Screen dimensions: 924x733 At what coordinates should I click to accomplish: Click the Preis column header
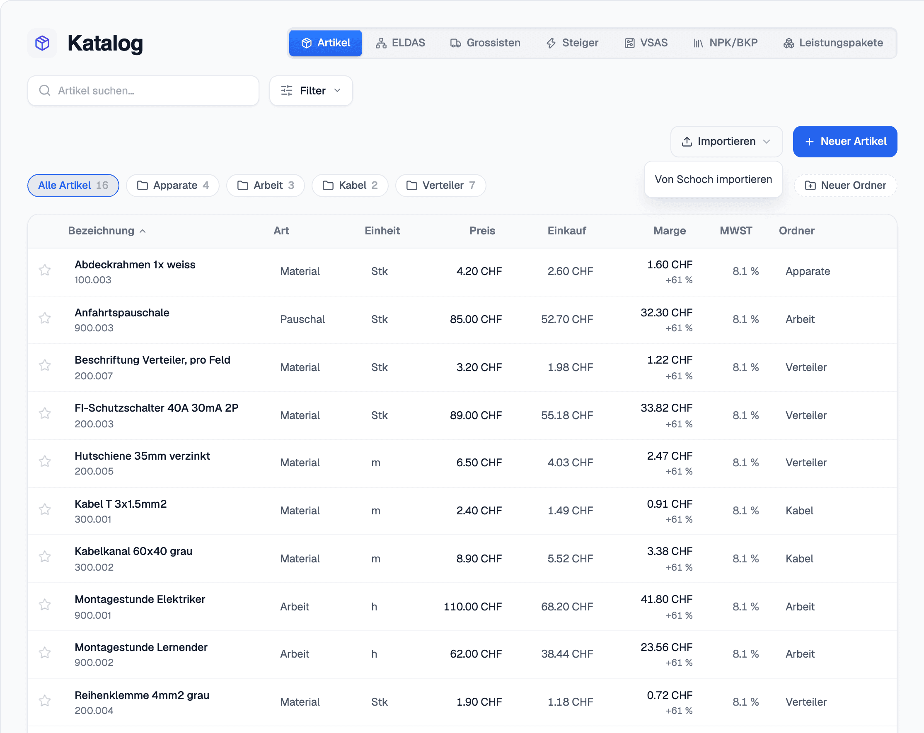click(482, 231)
